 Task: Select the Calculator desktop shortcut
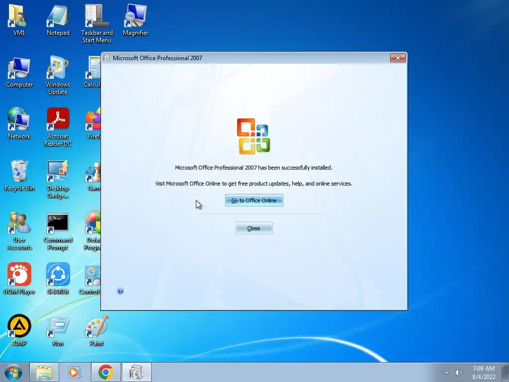tap(92, 72)
